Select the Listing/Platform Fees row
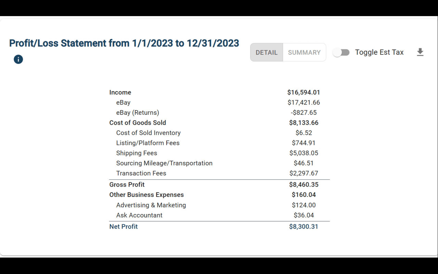438x274 pixels. 219,143
